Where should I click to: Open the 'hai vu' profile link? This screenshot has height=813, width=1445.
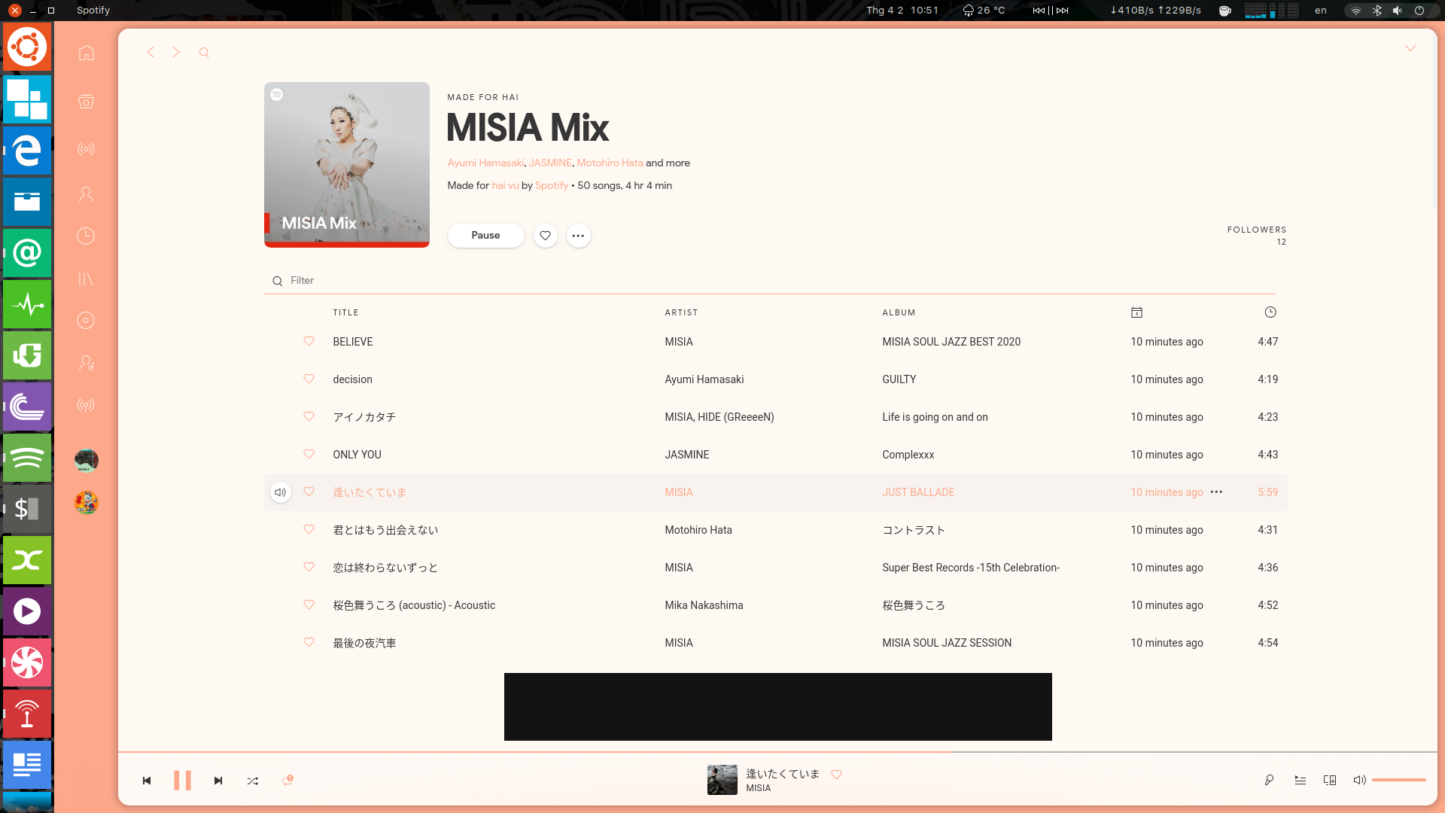point(505,185)
